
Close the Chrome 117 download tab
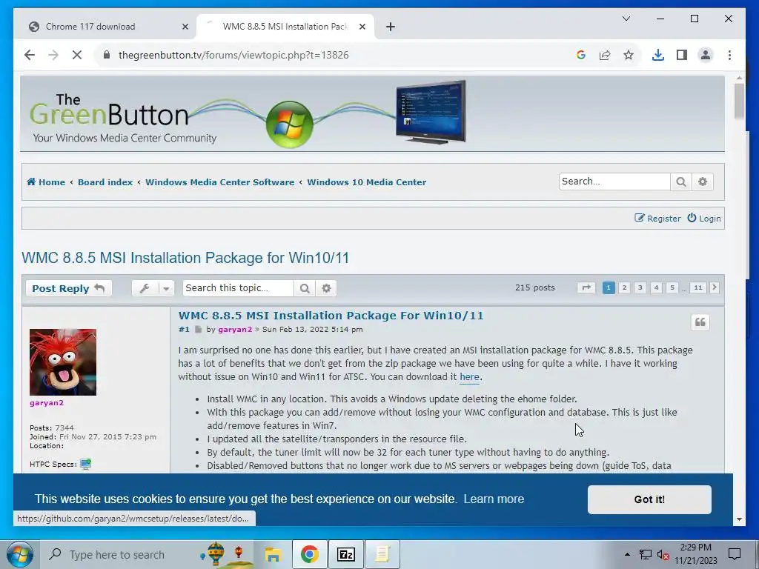pos(185,27)
